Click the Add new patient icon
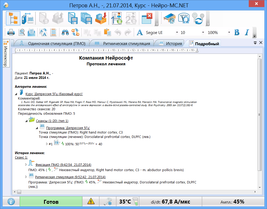The height and width of the screenshot is (209, 267). [x=117, y=19]
